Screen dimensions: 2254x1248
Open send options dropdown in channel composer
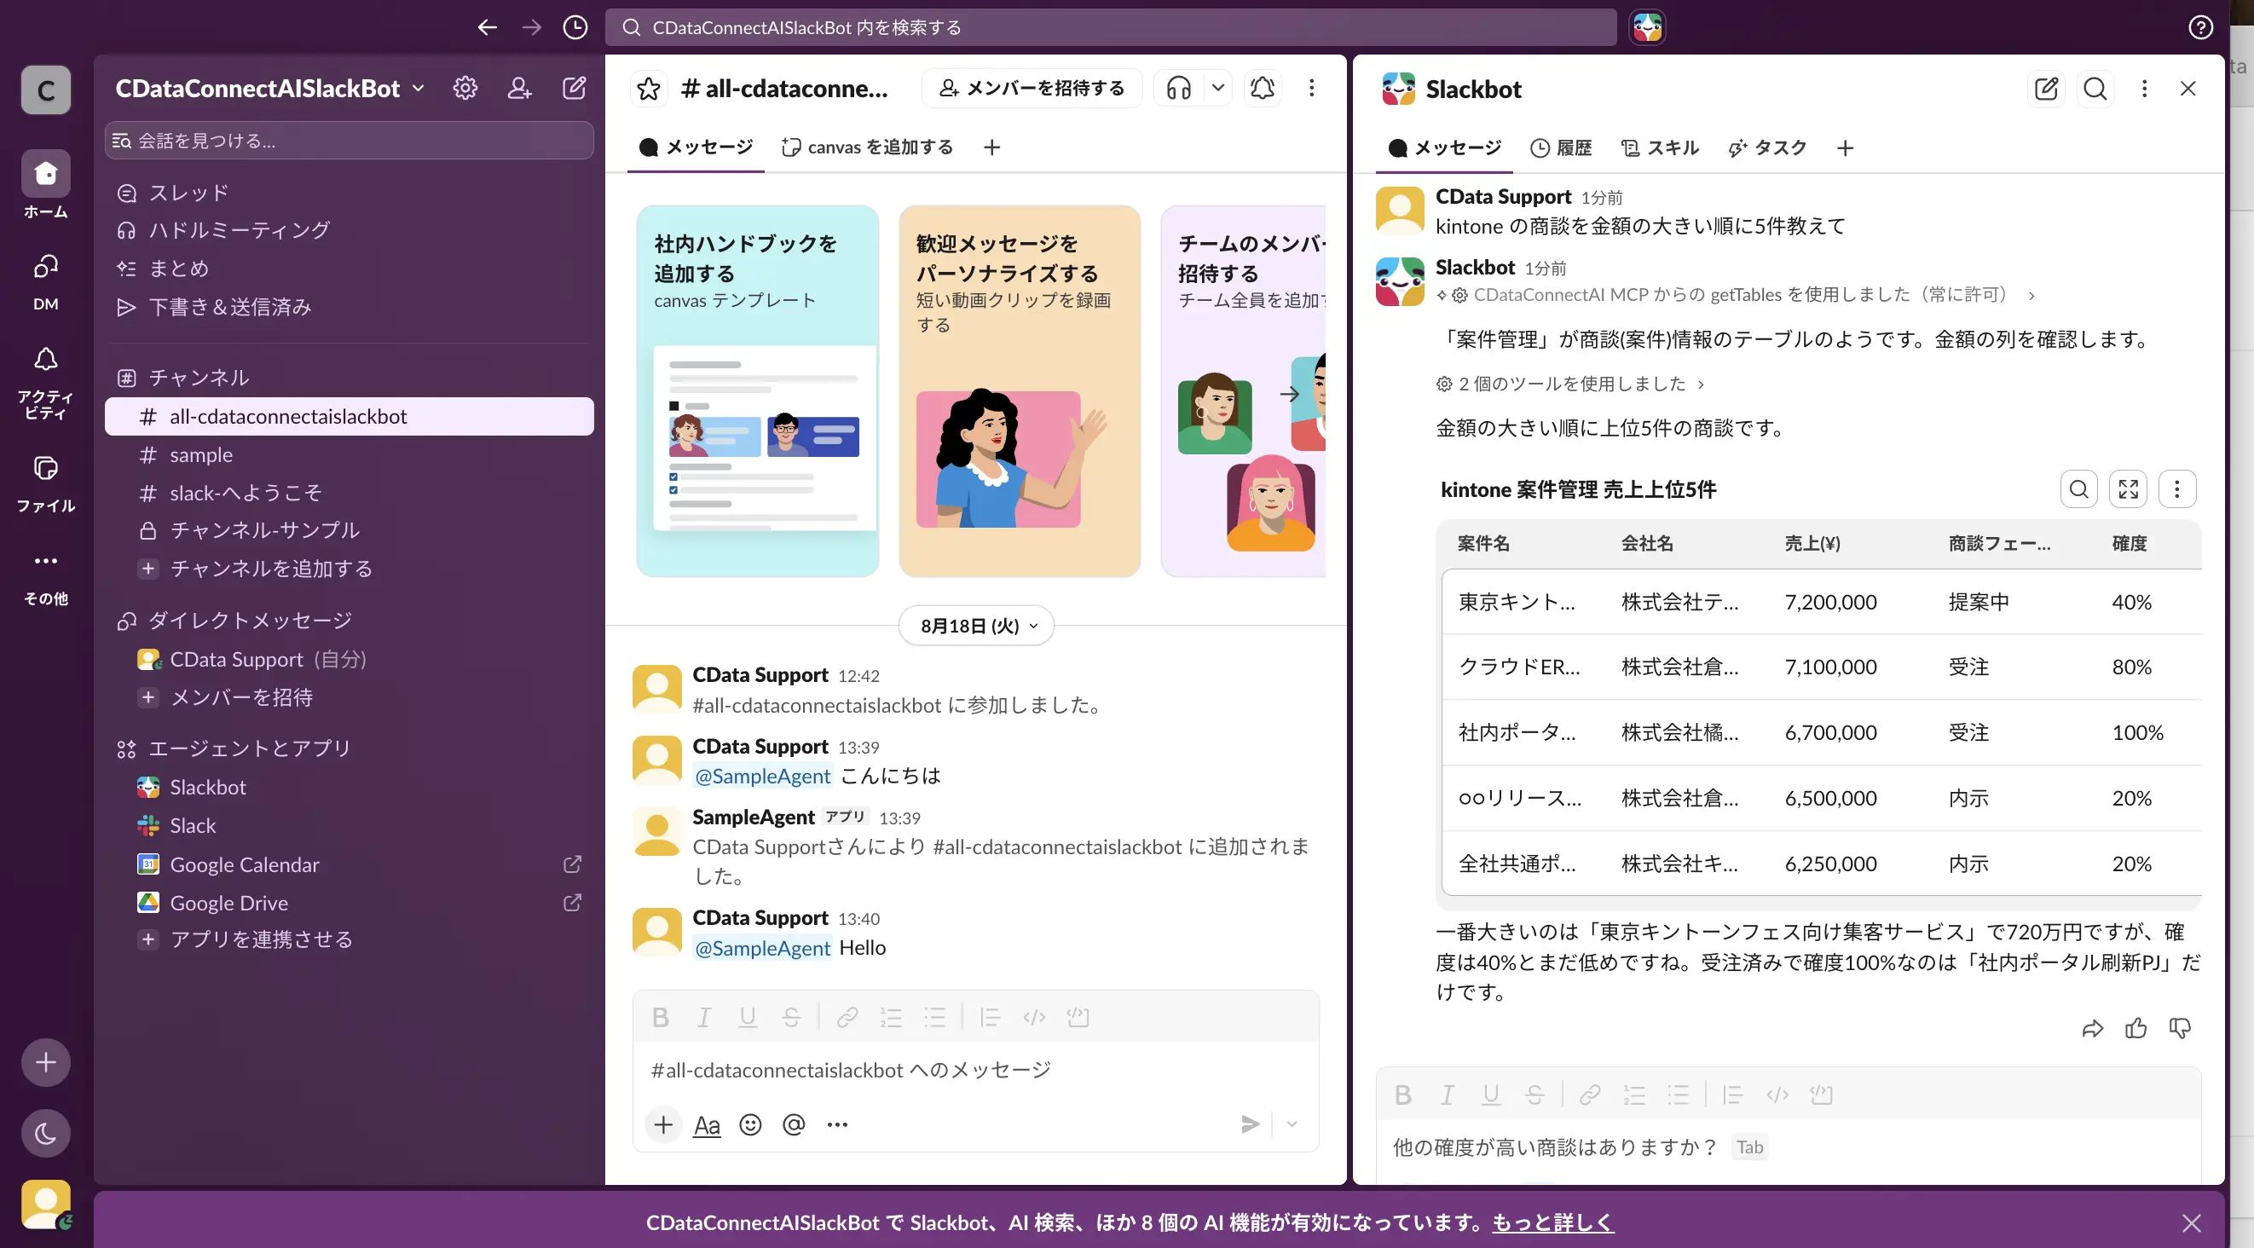pos(1292,1124)
